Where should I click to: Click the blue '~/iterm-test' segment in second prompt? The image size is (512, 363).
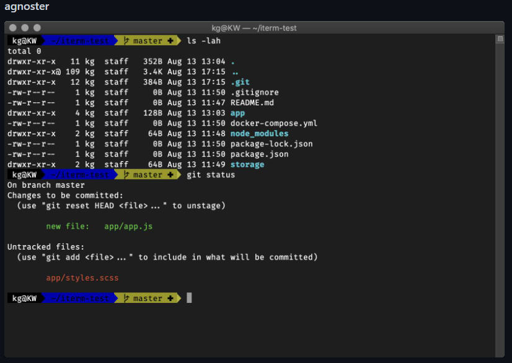tap(80, 175)
